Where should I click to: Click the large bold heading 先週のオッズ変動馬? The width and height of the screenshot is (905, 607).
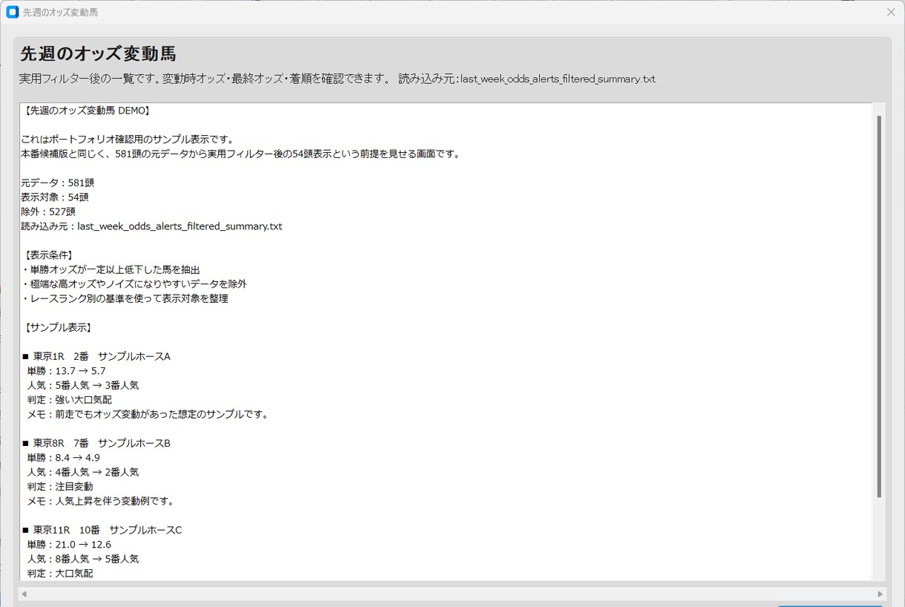98,54
